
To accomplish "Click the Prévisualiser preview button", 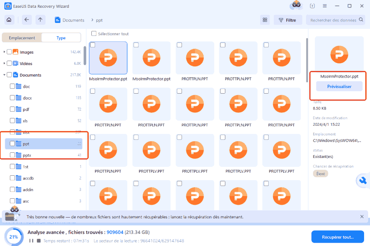I will (x=339, y=86).
